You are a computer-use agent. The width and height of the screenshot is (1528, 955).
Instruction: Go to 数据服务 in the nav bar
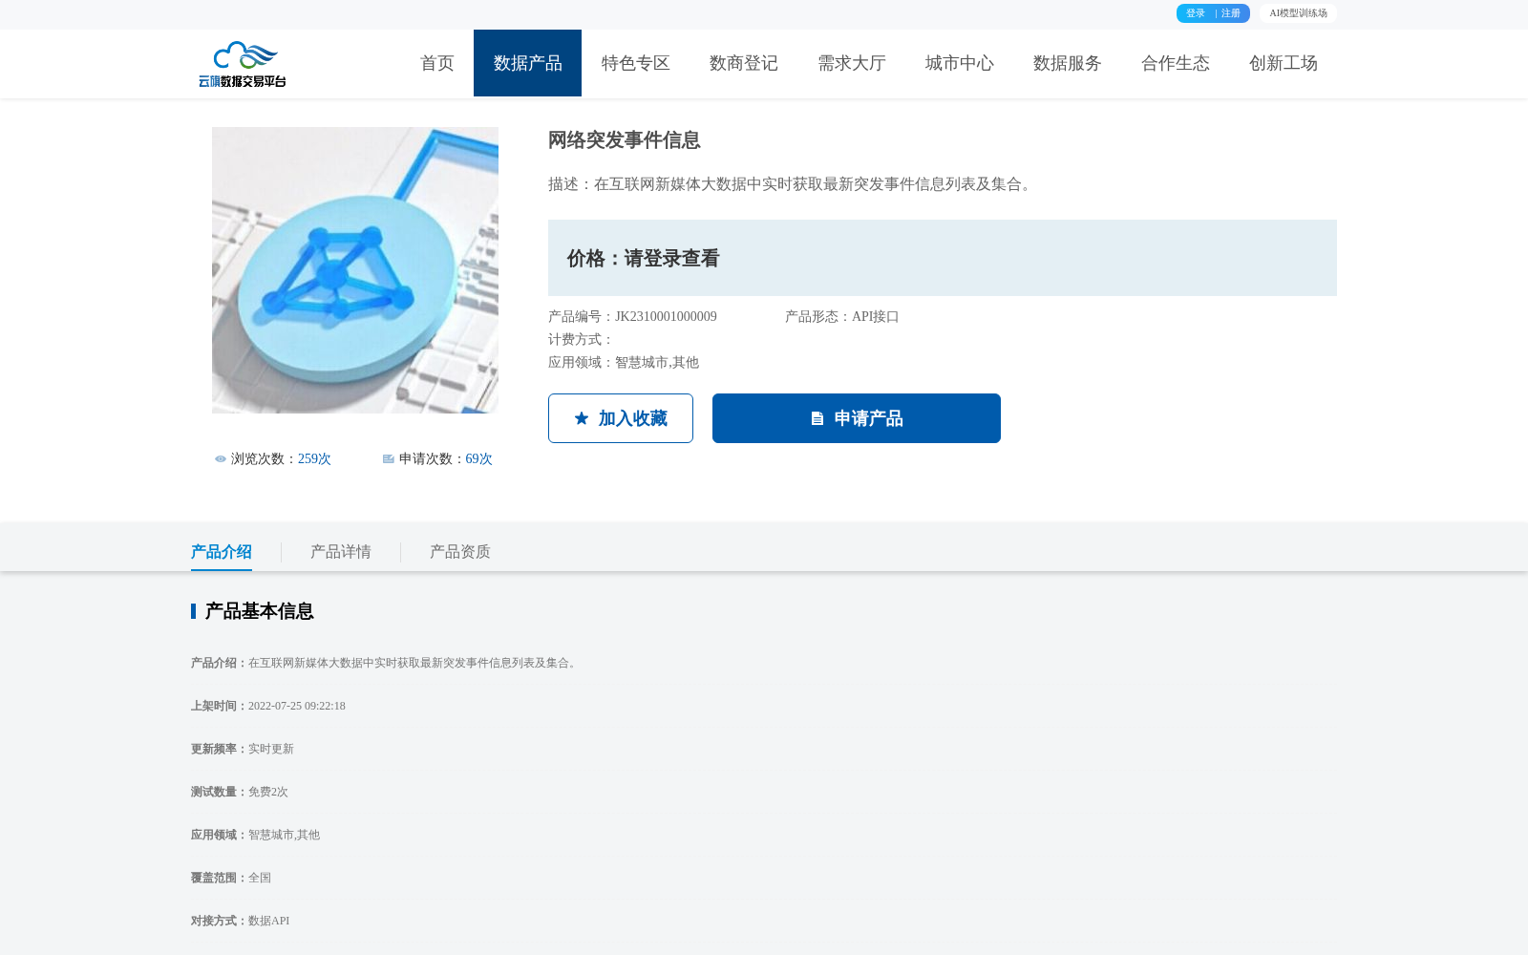[1067, 63]
